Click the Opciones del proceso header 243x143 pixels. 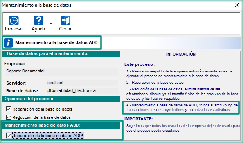tap(61, 99)
